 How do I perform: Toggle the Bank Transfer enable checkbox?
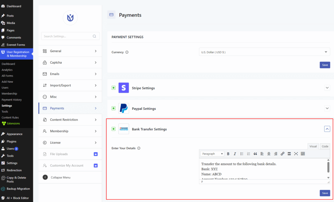[114, 129]
